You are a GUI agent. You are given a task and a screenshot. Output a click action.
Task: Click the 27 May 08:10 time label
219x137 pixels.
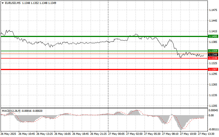(170, 134)
